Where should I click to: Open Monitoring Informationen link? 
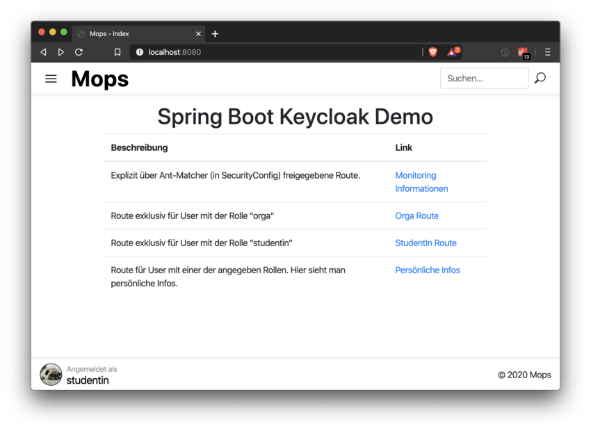tap(421, 182)
